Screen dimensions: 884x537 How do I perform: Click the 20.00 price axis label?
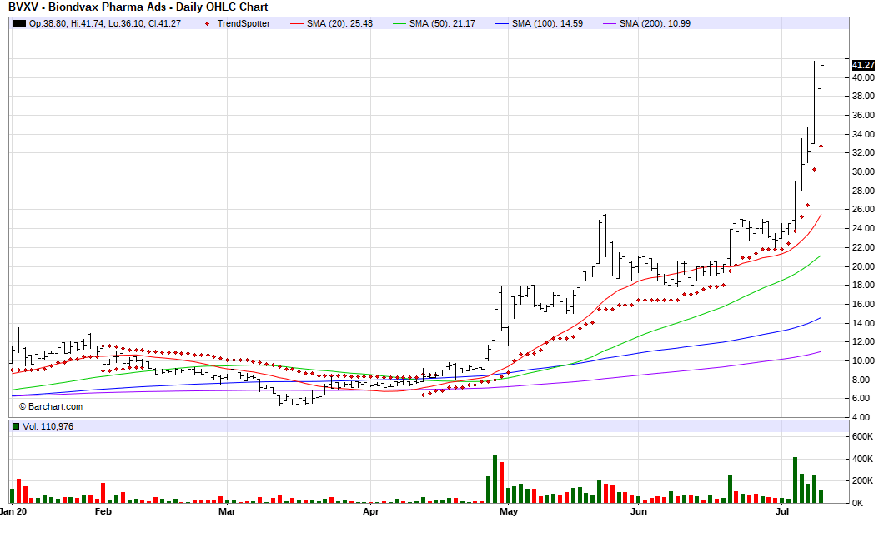coord(863,266)
